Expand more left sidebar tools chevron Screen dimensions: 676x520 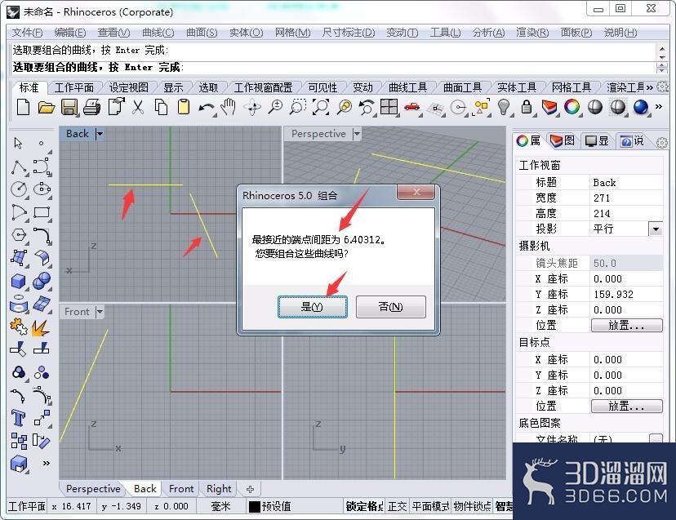47,463
